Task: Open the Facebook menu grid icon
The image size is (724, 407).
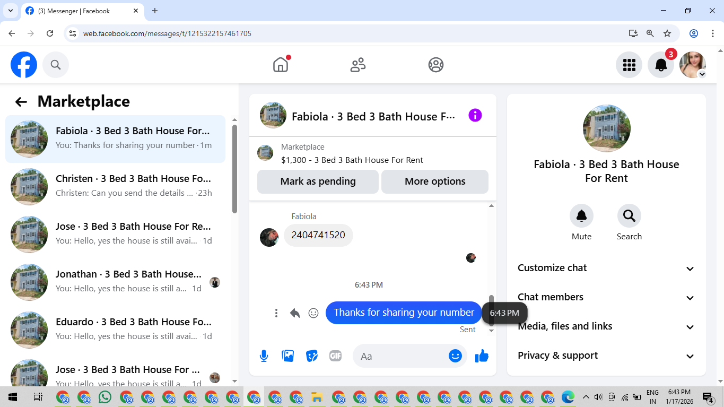Action: (629, 65)
